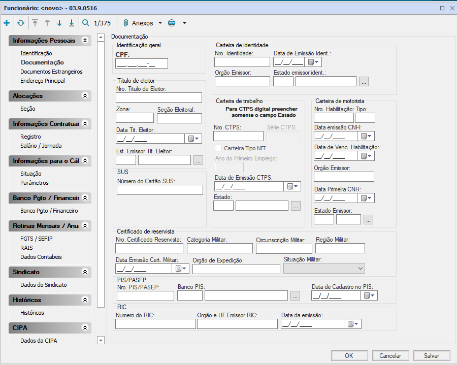
Task: Go to next record with down arrow
Action: 59,23
